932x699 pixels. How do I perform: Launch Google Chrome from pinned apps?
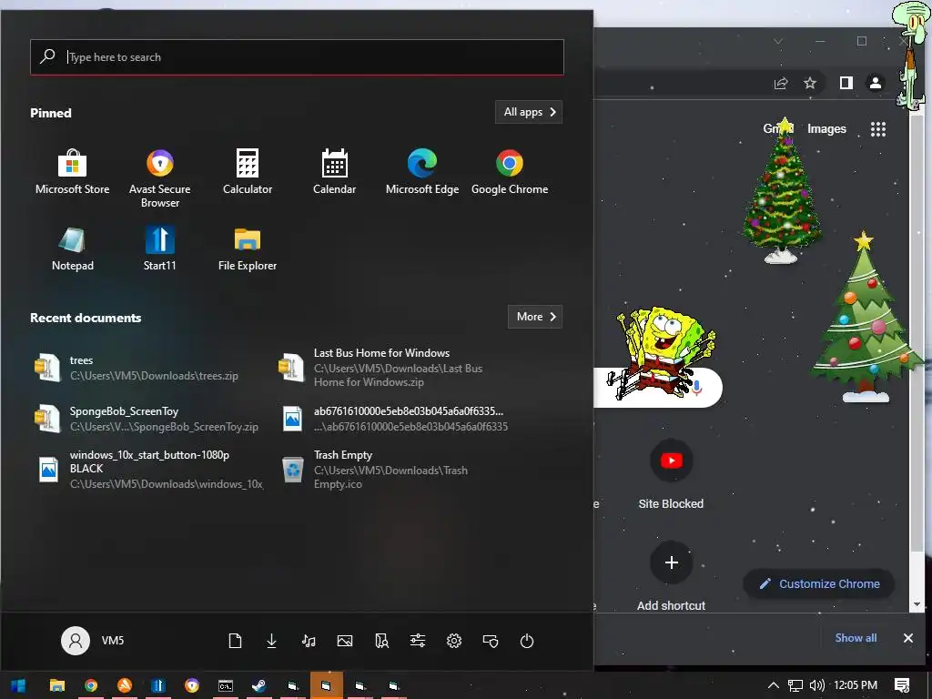510,172
